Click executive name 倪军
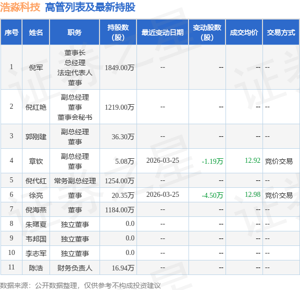 [36, 67]
